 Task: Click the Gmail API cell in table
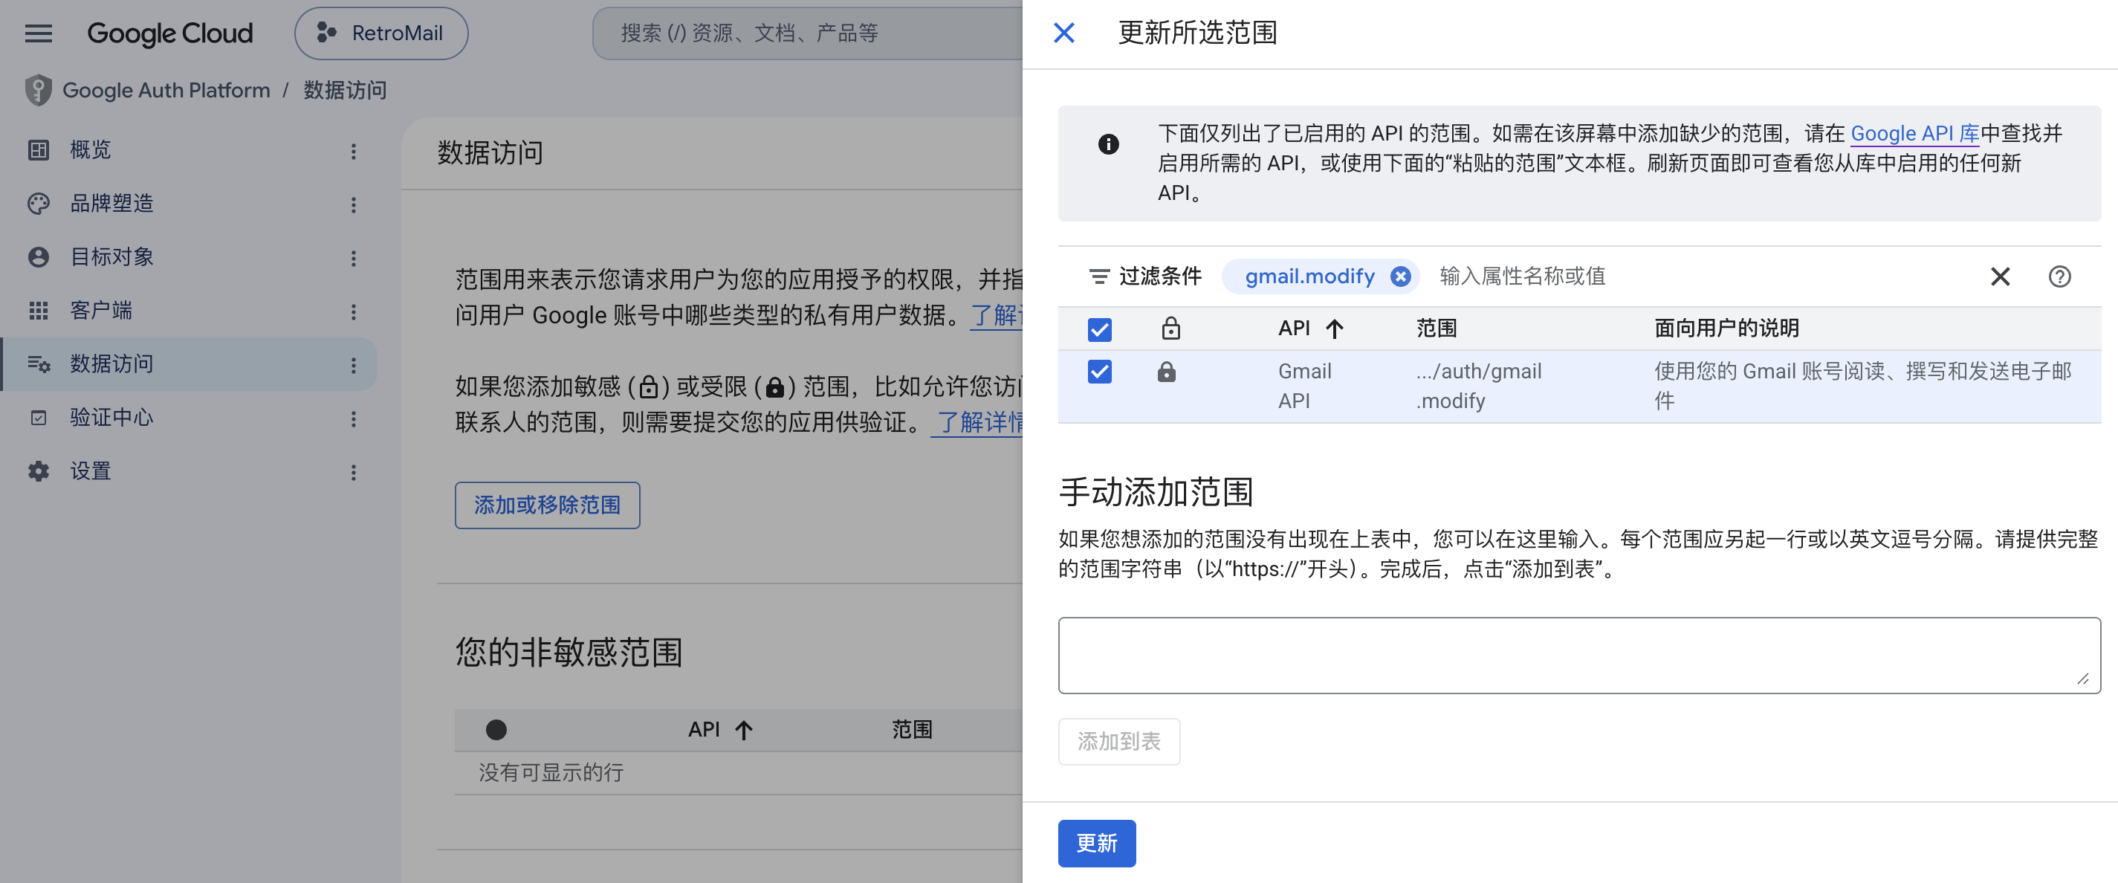(1304, 386)
